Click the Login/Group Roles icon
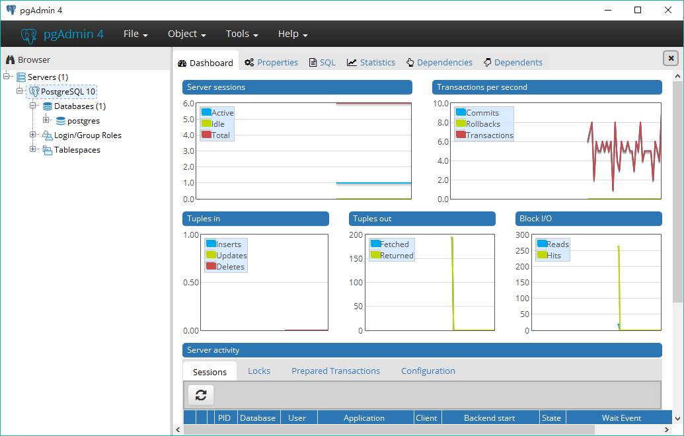The image size is (684, 436). [x=47, y=135]
